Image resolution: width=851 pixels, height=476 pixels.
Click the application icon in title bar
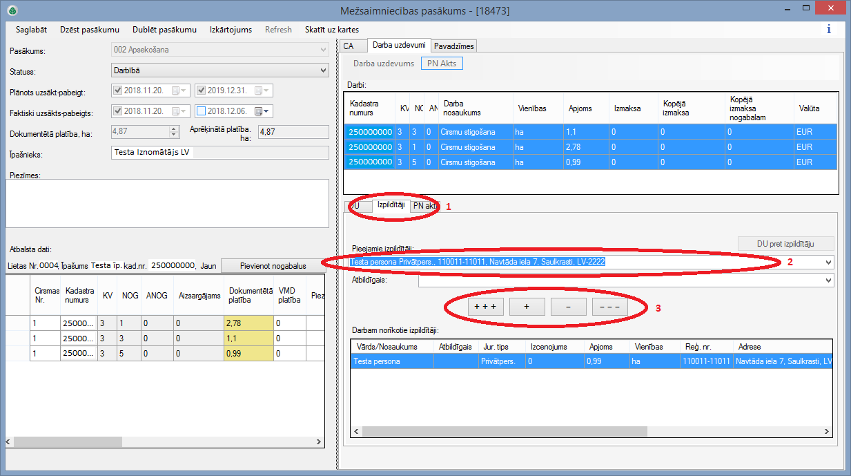[x=12, y=10]
